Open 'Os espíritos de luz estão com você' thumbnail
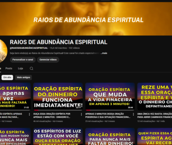Viewport: 172px width, 145px height. click(x=58, y=137)
